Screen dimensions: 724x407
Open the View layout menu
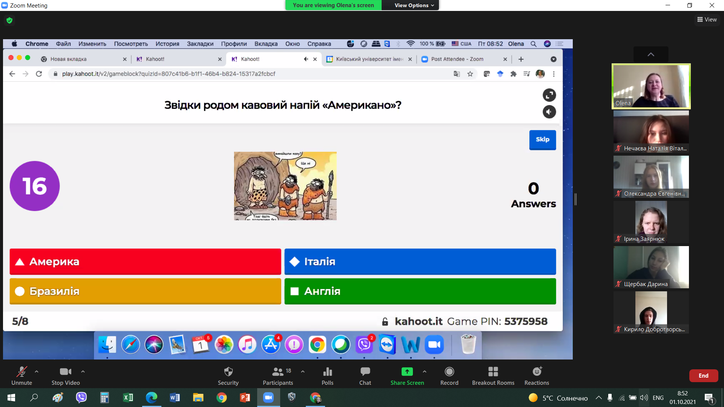click(707, 20)
